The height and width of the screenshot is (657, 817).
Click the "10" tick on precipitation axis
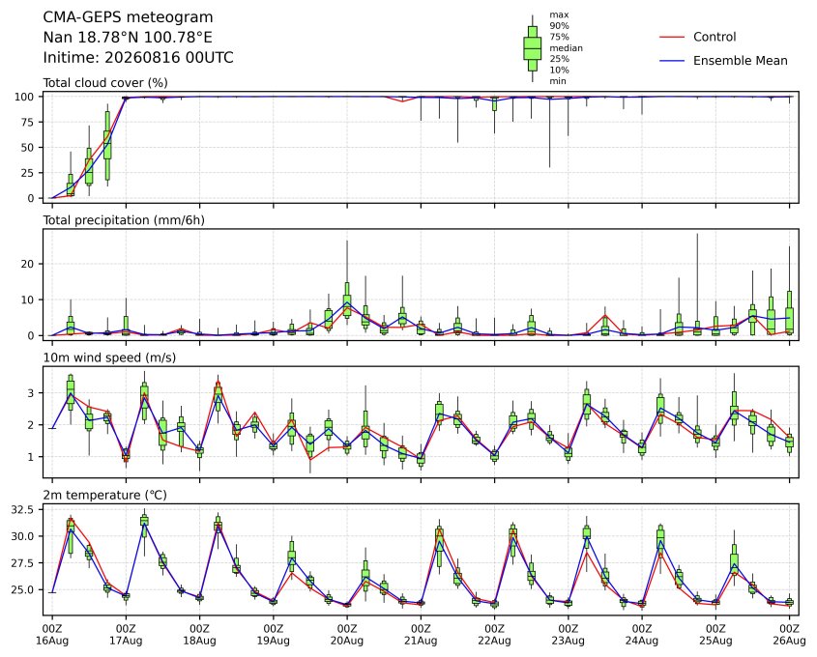[x=28, y=300]
